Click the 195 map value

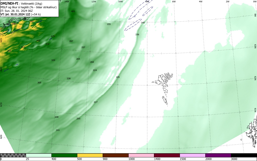[118, 77]
